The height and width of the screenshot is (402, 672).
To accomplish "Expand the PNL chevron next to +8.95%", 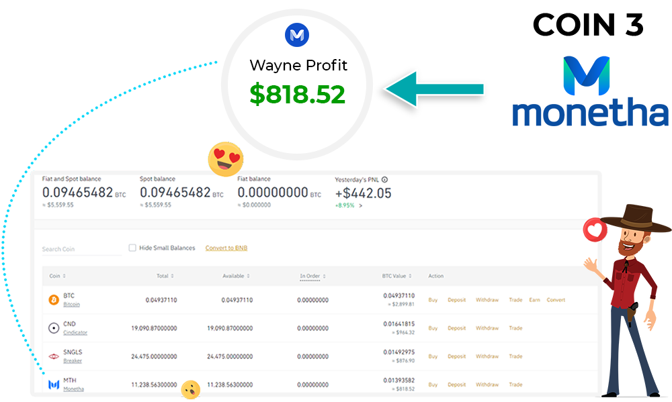I will coord(360,205).
